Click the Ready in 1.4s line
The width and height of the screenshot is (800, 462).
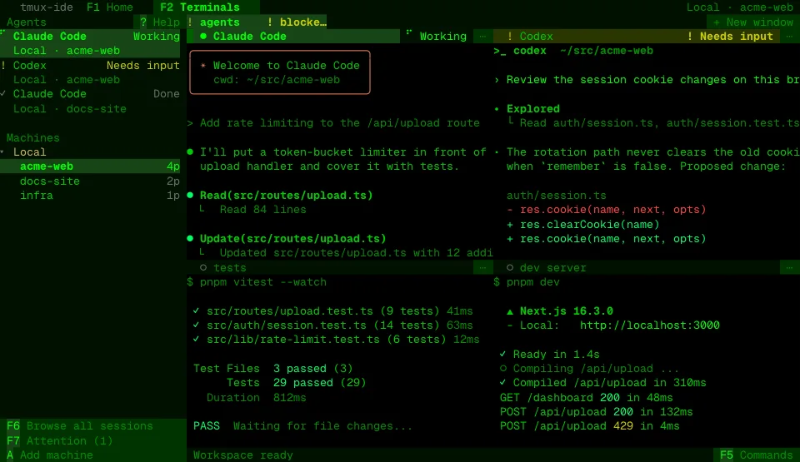click(x=549, y=355)
